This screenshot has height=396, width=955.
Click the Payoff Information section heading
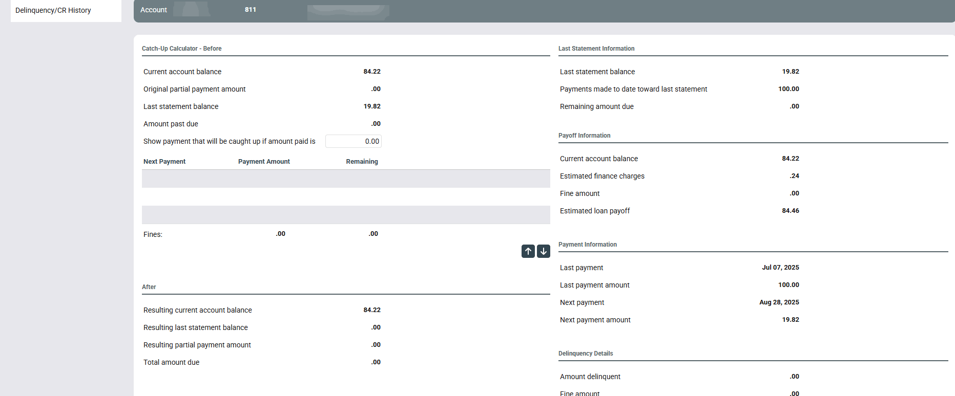pyautogui.click(x=585, y=136)
